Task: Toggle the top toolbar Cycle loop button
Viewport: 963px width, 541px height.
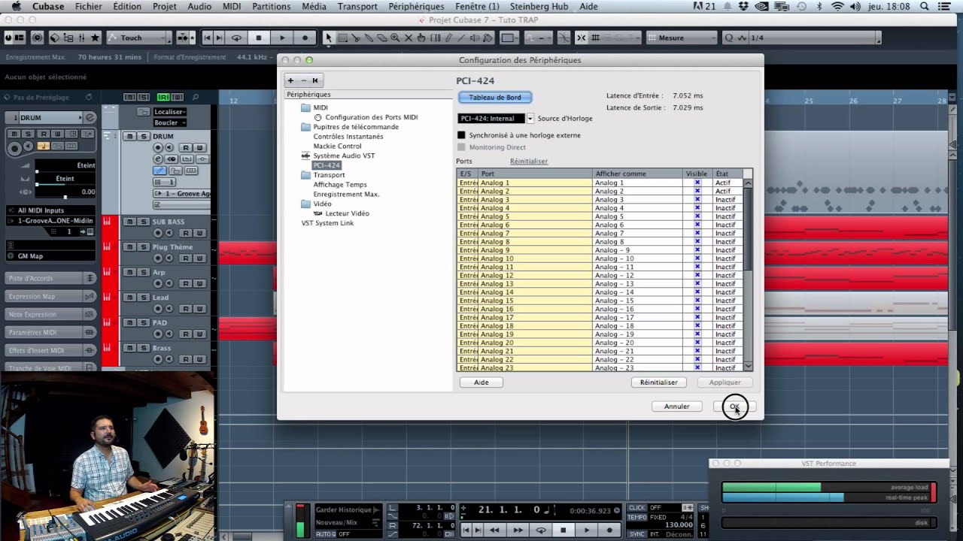Action: 236,38
